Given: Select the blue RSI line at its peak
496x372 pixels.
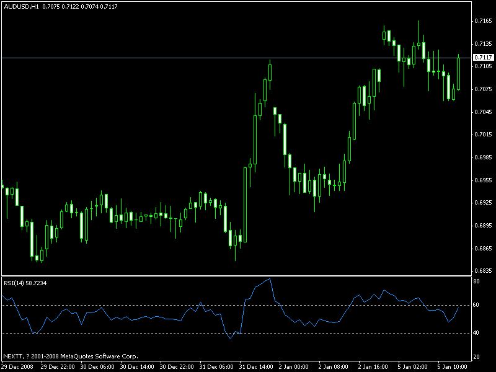Looking at the screenshot, I should click(269, 278).
